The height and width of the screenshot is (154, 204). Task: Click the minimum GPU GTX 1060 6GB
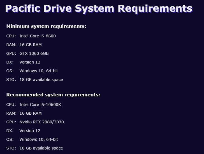point(34,53)
